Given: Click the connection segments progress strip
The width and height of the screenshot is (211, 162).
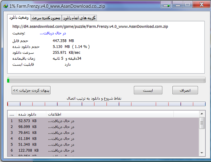Looking at the screenshot, I should click(x=107, y=104).
